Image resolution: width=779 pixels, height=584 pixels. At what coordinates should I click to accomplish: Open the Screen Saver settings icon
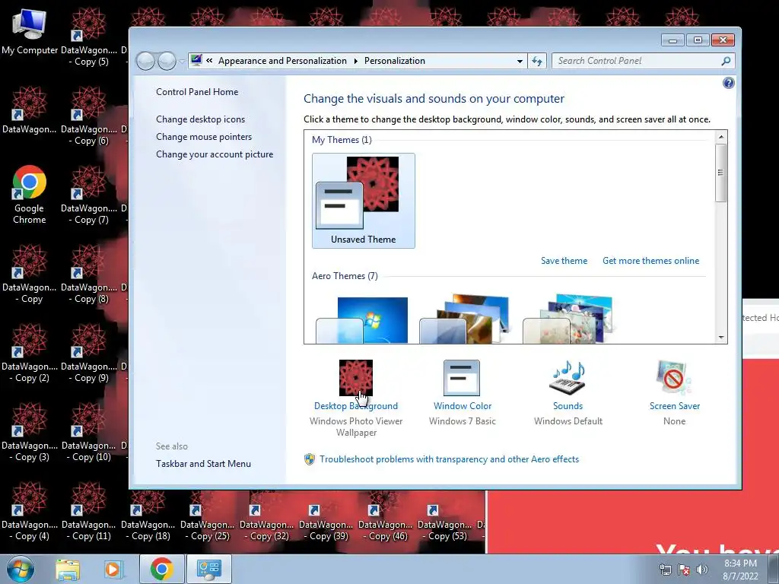pyautogui.click(x=673, y=377)
